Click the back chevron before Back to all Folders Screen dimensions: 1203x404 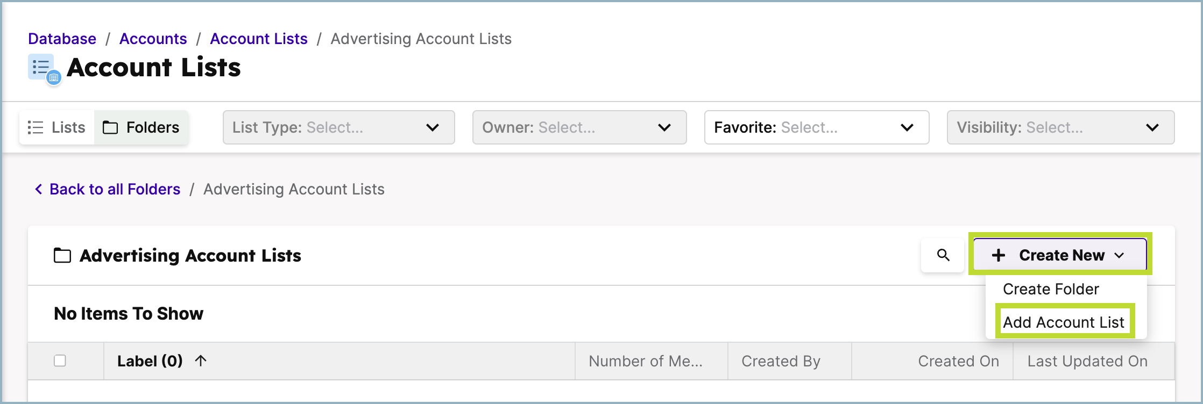pos(39,189)
